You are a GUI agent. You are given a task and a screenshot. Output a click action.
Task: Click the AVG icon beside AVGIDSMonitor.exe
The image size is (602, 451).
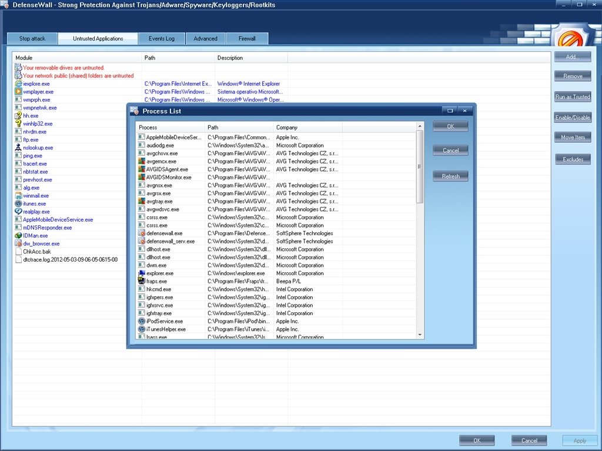pyautogui.click(x=142, y=178)
